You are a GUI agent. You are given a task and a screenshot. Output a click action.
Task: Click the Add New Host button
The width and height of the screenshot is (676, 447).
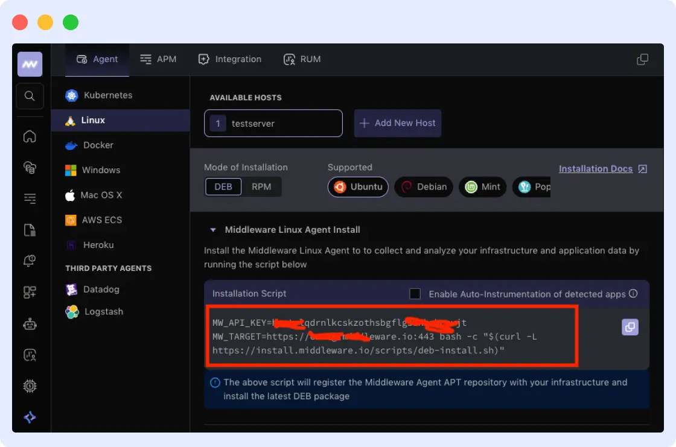click(x=397, y=123)
